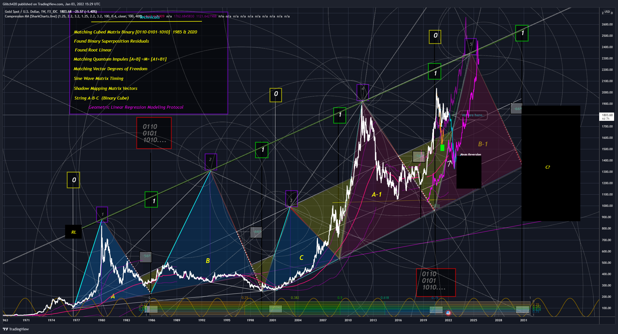Select the 'A-1' wave label
The height and width of the screenshot is (334, 618).
point(376,194)
